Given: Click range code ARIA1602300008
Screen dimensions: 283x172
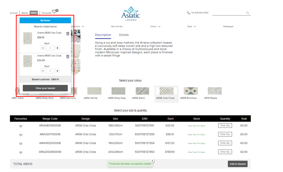Looking at the screenshot, I should click(50, 143).
